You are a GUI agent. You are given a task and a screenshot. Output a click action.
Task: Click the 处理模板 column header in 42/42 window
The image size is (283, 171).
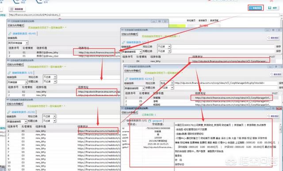point(144,93)
